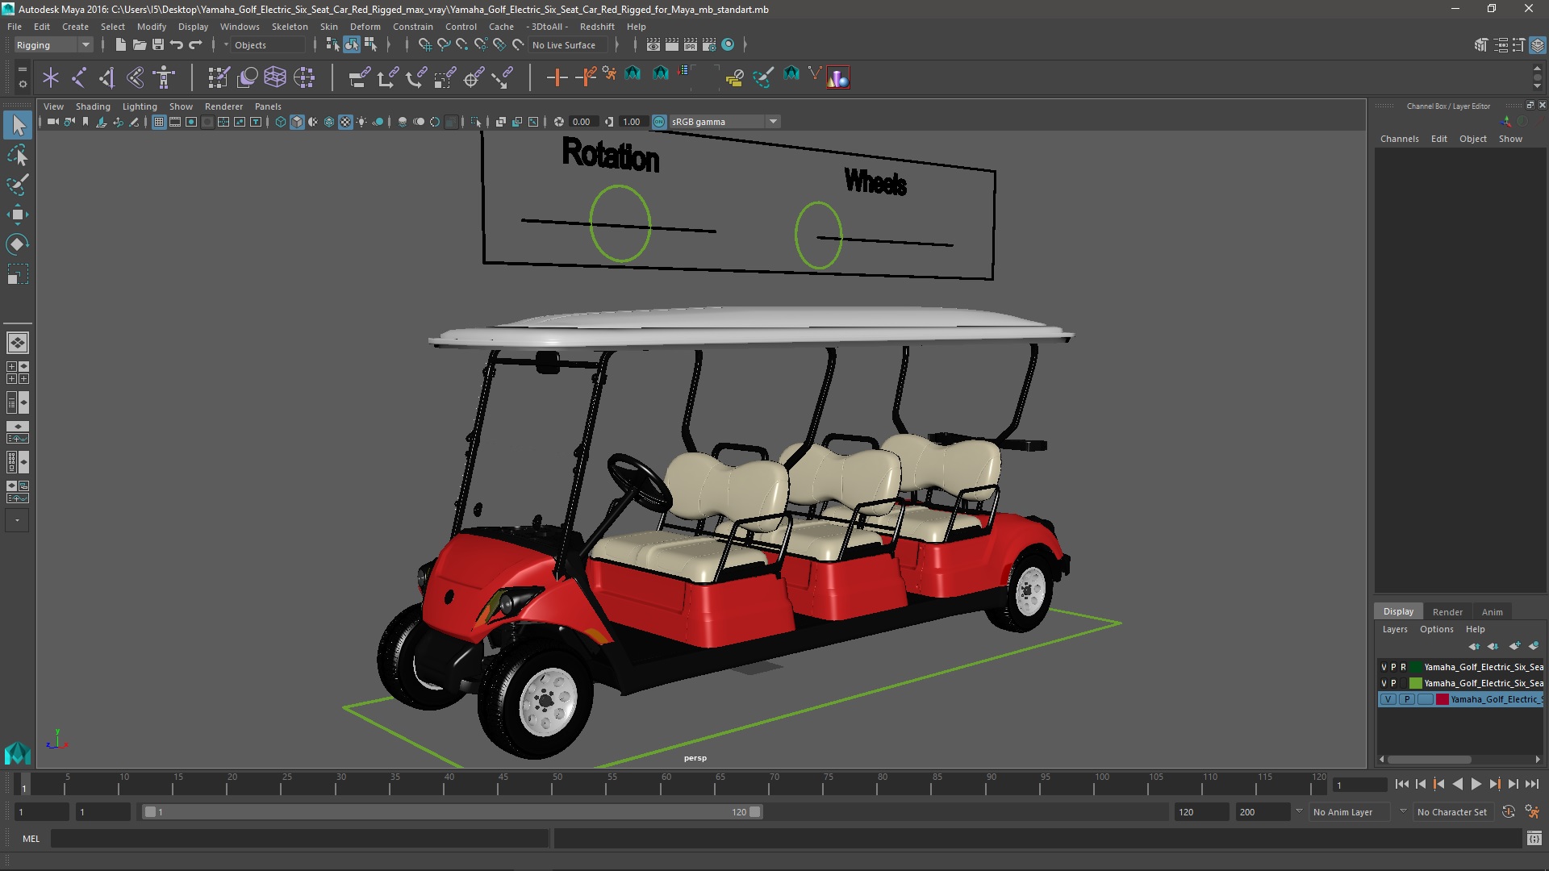Click the red color swatch of selected layer
The width and height of the screenshot is (1549, 871).
tap(1442, 699)
